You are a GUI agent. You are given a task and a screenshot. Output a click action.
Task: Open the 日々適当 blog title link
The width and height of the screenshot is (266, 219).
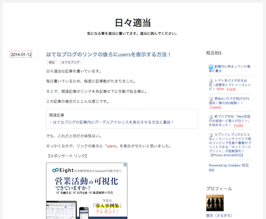(x=133, y=23)
